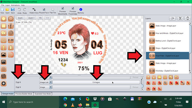Image resolution: width=192 pixels, height=108 pixels.
Task: Move selected layer up arrow icon
Action: pos(148,77)
